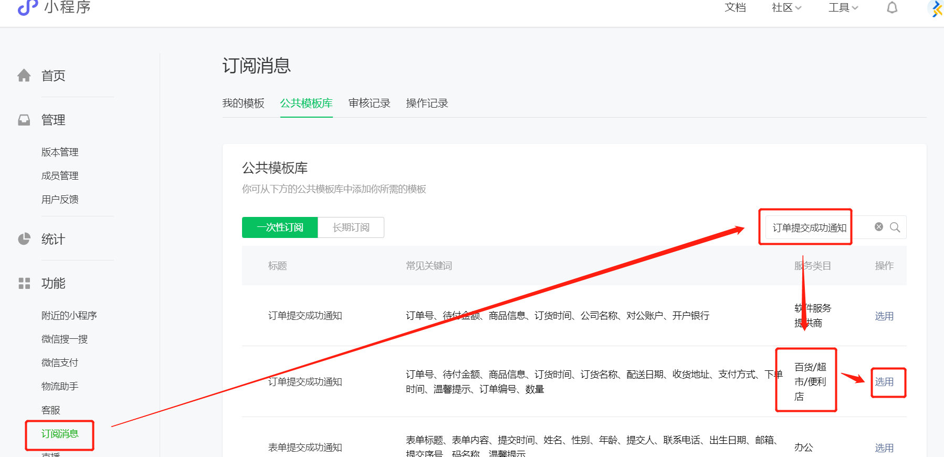
Task: Click the home icon beside 首页
Action: tap(24, 76)
